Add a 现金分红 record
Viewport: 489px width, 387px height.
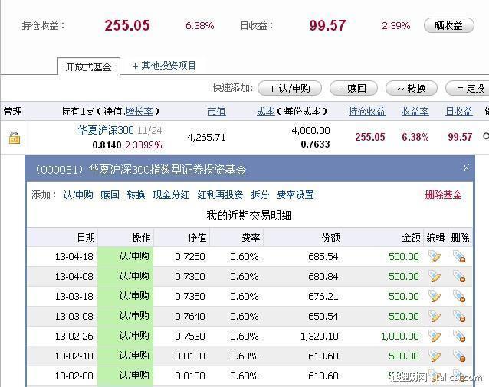tap(171, 195)
